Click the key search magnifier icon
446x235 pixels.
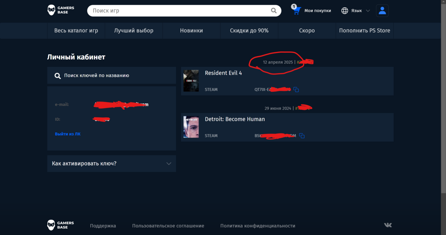[58, 76]
